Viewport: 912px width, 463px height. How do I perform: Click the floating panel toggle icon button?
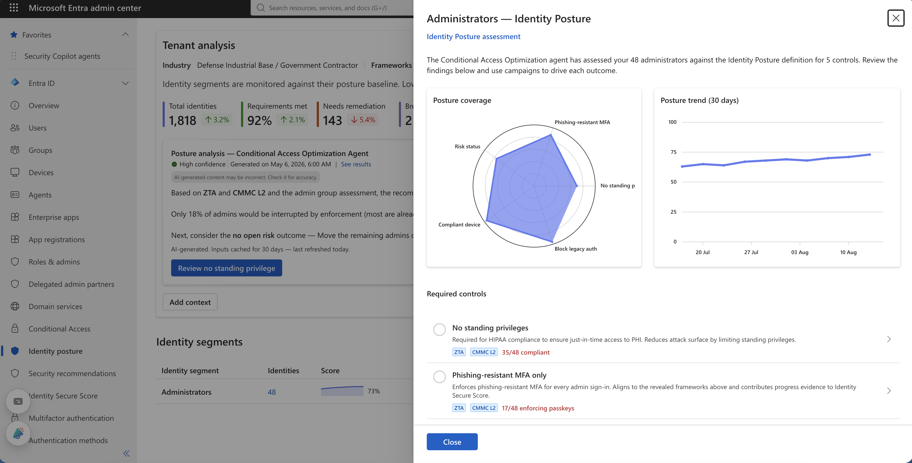click(x=18, y=401)
